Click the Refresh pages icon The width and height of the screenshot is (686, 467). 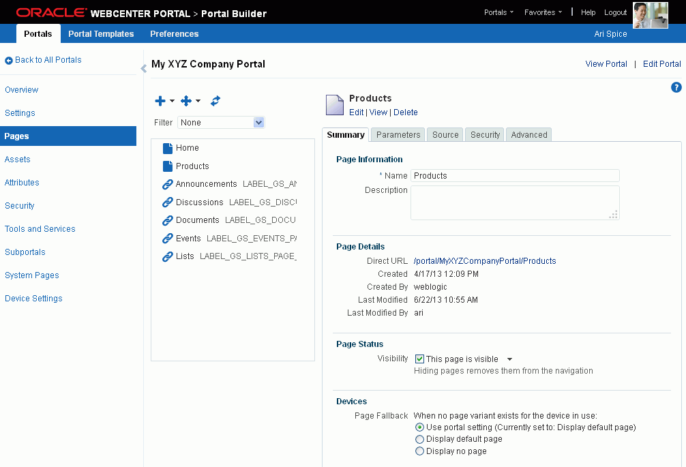point(215,101)
